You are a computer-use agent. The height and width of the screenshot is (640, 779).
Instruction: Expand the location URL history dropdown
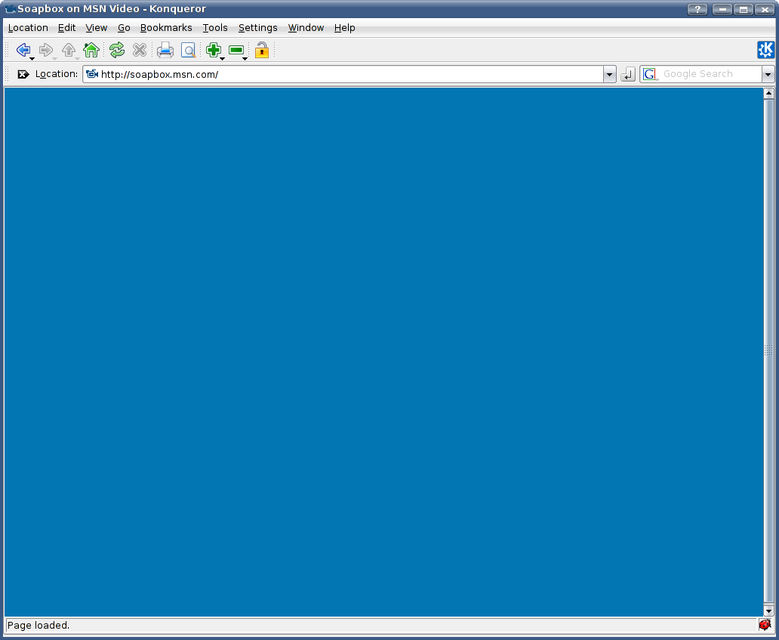610,75
